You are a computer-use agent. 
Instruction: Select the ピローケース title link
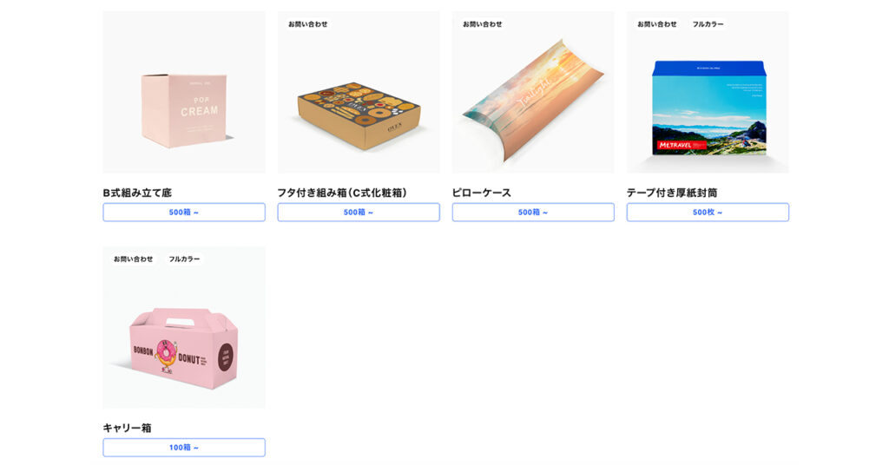(481, 193)
